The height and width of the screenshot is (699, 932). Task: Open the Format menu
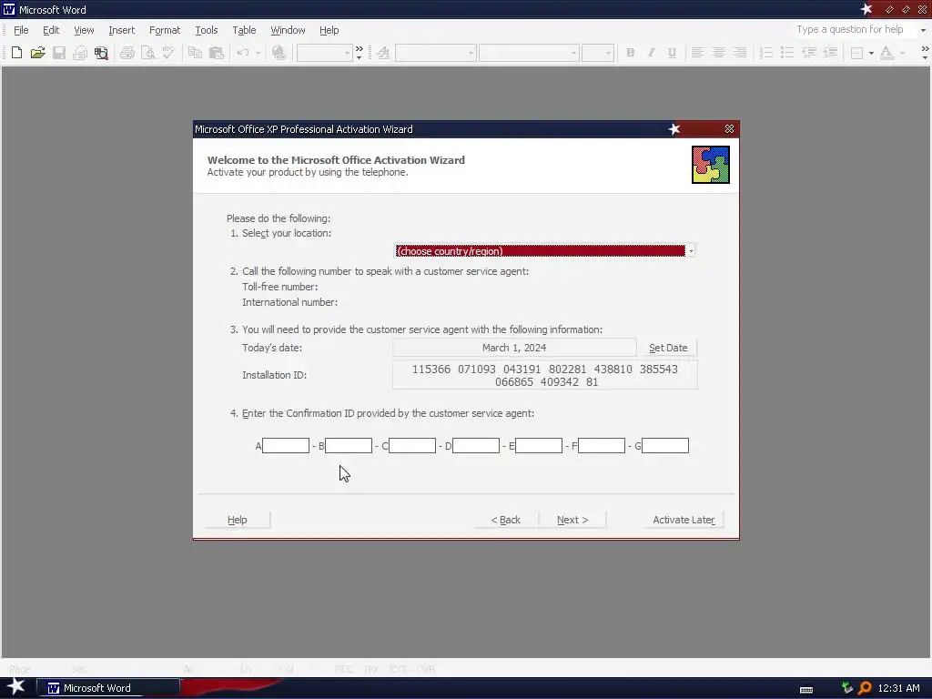click(x=165, y=30)
